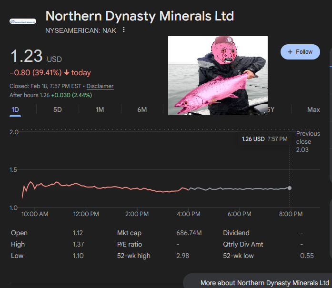Click the NYSEAMERICAN: NAK ticker text
The width and height of the screenshot is (332, 288).
click(x=80, y=30)
